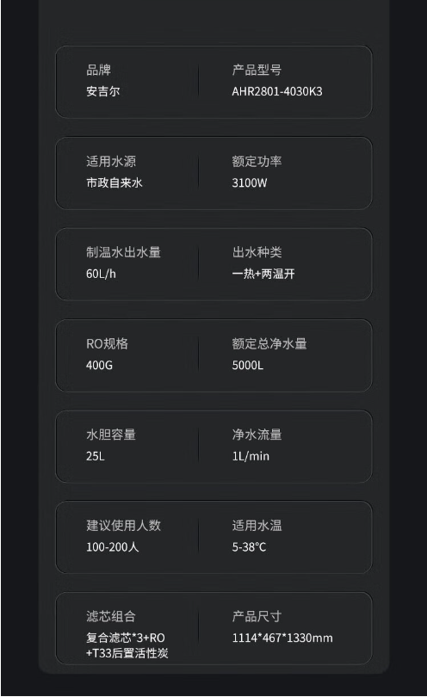Select the 1L/min flow rate value
Screen dimensions: 427x697
[251, 456]
